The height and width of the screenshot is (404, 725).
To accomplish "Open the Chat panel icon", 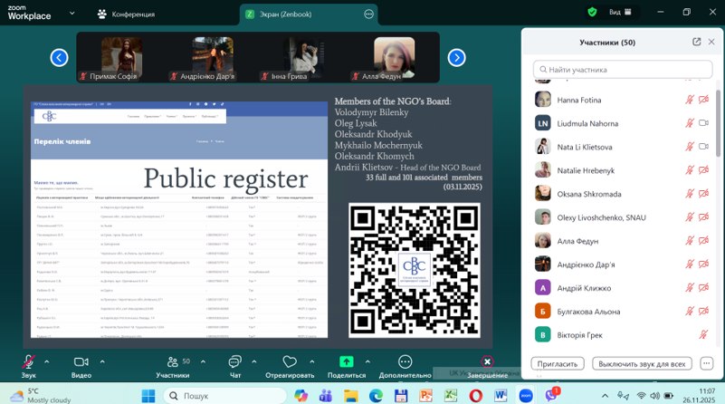I will [x=234, y=361].
